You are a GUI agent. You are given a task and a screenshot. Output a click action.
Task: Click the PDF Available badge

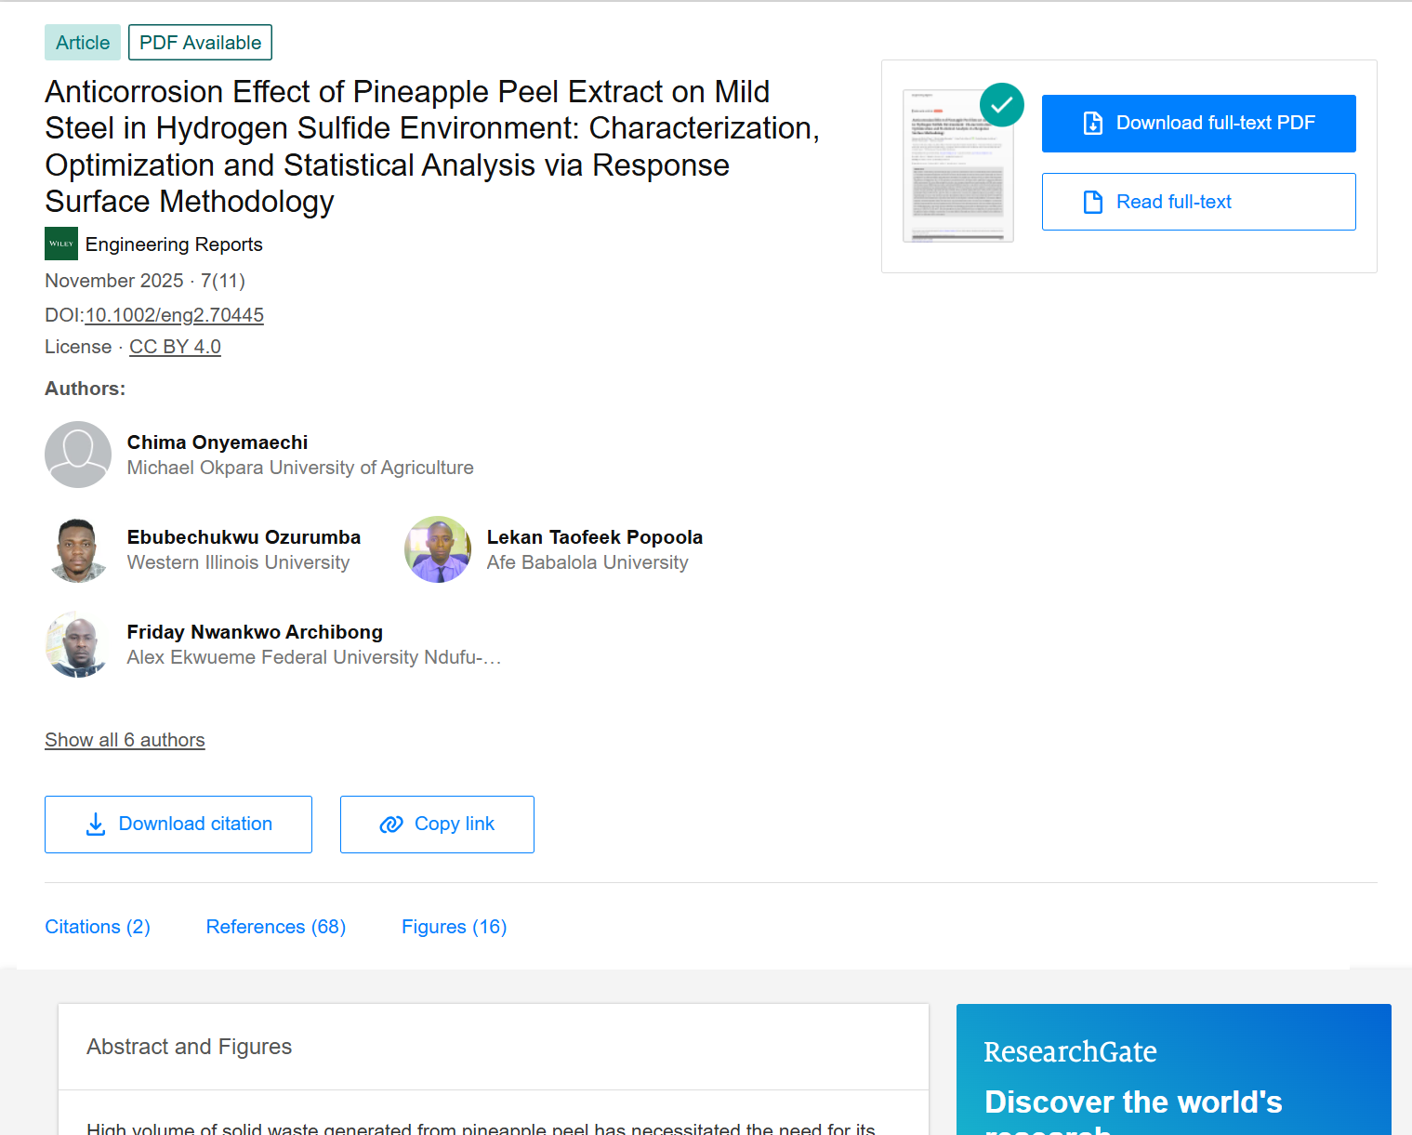point(200,43)
